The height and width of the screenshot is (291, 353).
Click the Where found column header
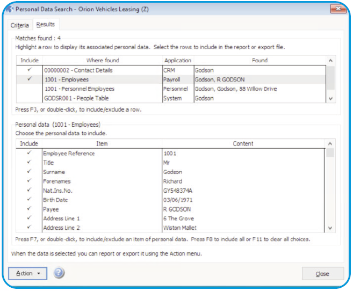click(x=102, y=61)
